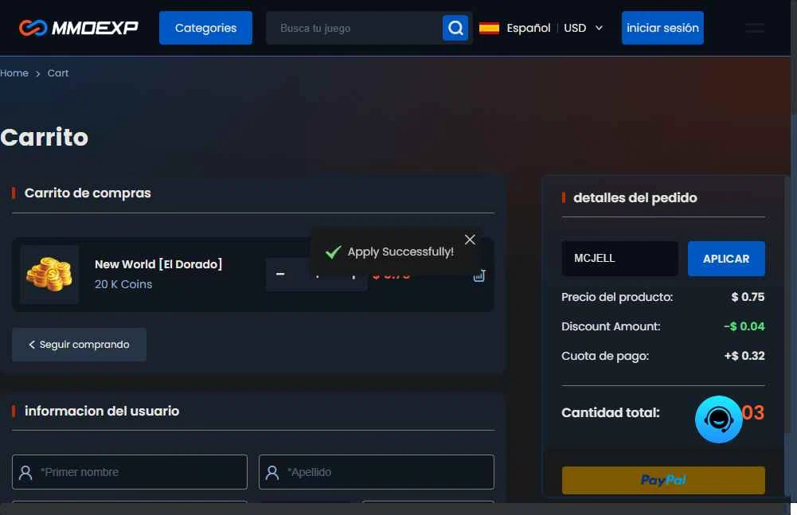Click the 'Cantidad total:' label
The width and height of the screenshot is (797, 515).
coord(611,413)
